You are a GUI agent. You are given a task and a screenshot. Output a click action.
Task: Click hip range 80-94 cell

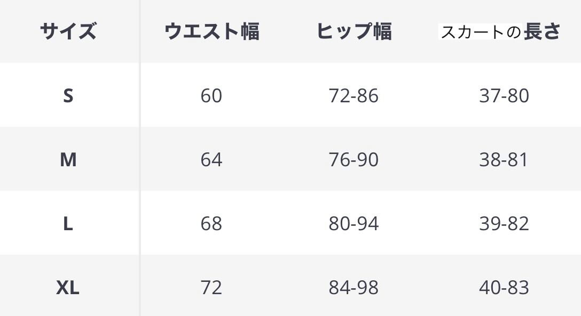coord(354,223)
